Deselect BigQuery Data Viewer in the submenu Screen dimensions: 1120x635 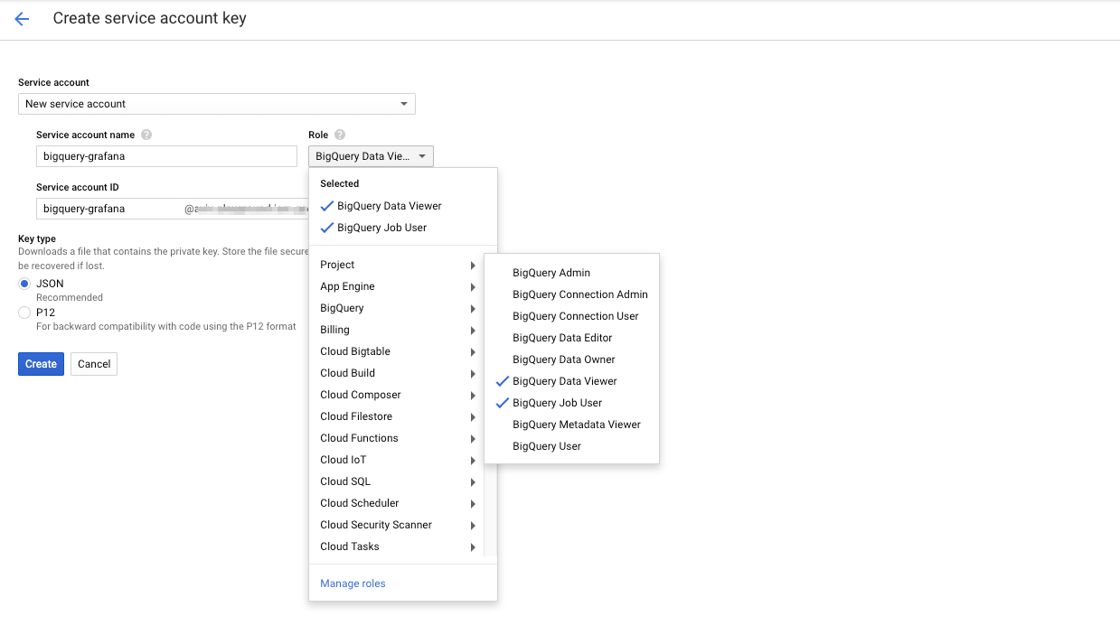(571, 381)
